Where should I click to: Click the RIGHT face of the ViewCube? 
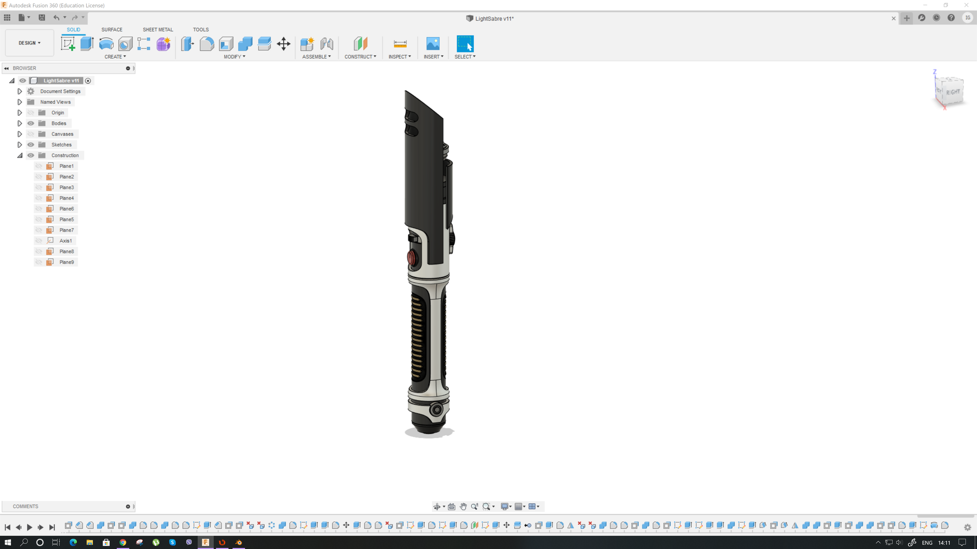point(953,92)
